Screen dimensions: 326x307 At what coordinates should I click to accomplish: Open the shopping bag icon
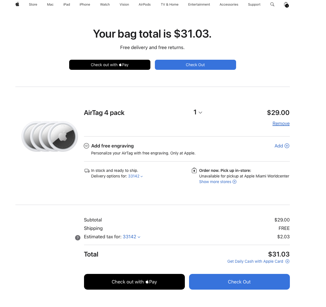[x=286, y=4]
